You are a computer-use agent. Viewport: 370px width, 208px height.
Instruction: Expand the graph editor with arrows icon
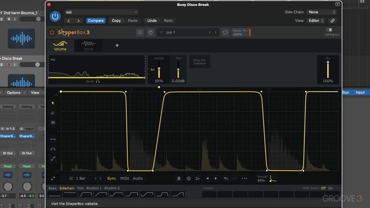point(53,179)
